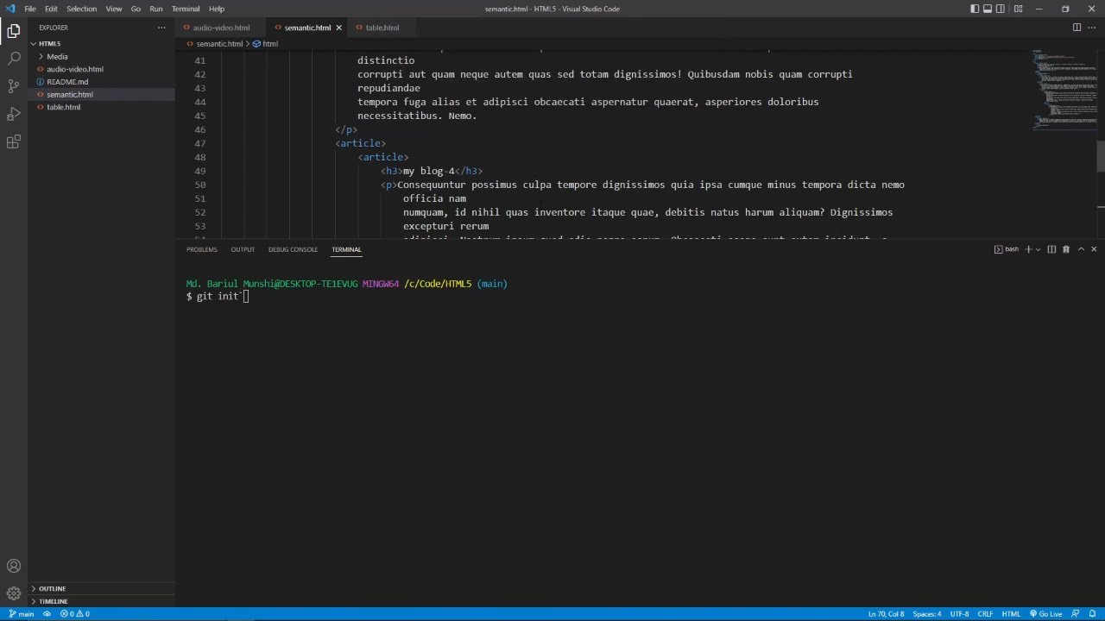
Task: Click the editor minimap
Action: (1064, 91)
